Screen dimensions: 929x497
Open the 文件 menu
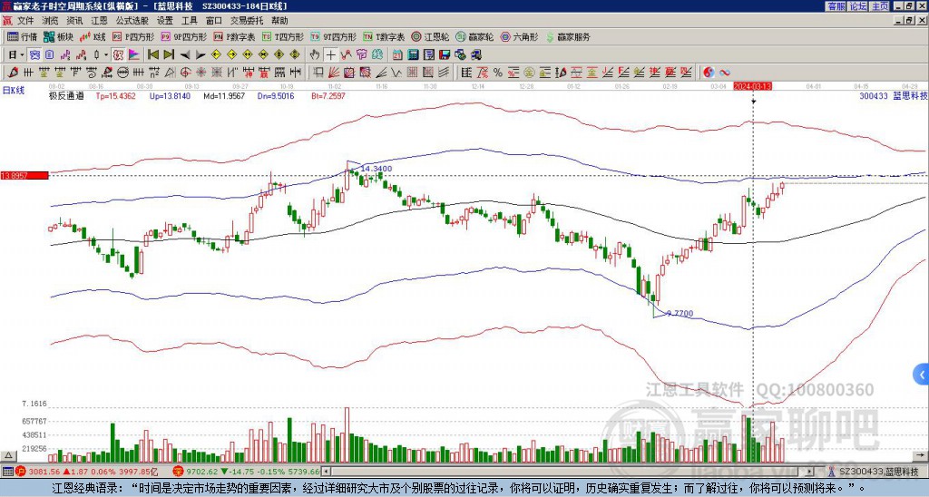point(25,21)
